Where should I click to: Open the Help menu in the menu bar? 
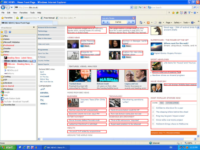tap(39, 13)
